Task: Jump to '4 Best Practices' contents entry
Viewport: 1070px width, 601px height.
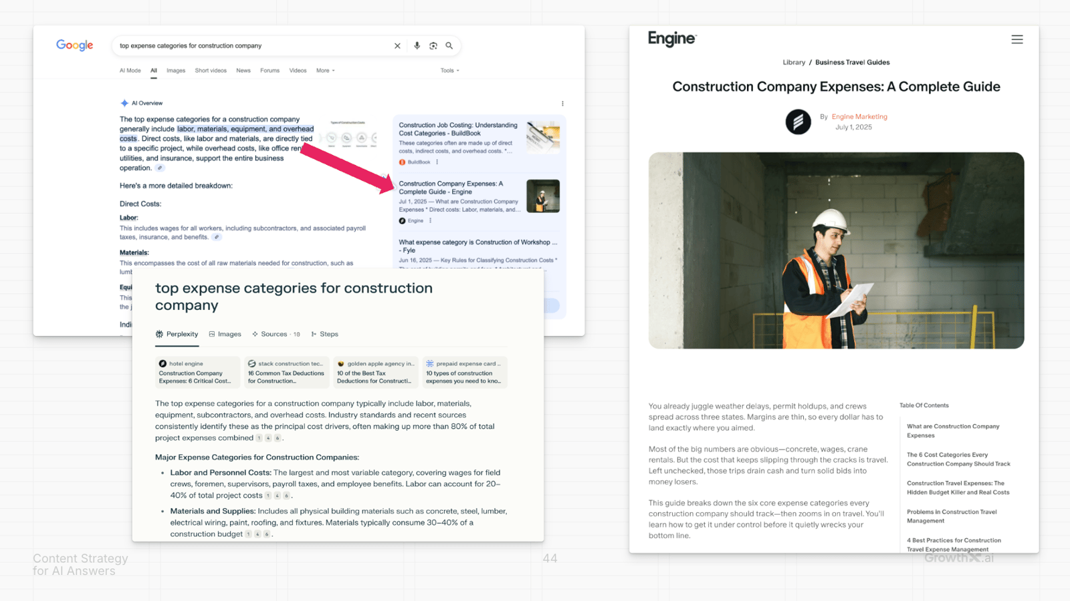Action: (954, 544)
